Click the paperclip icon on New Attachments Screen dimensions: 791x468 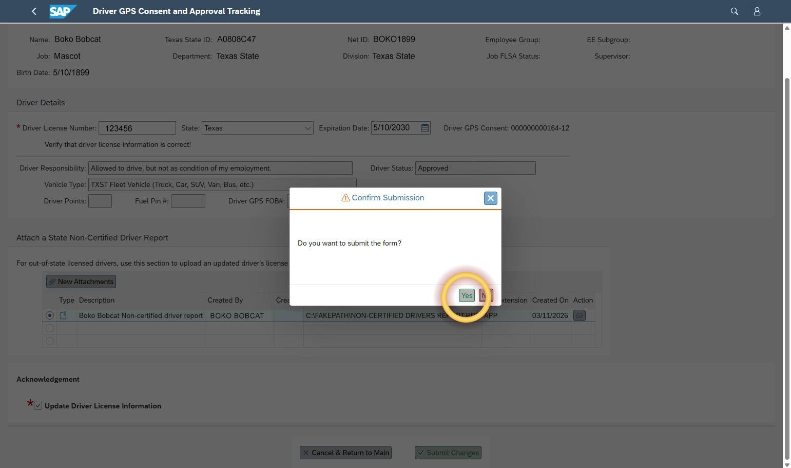tap(52, 281)
